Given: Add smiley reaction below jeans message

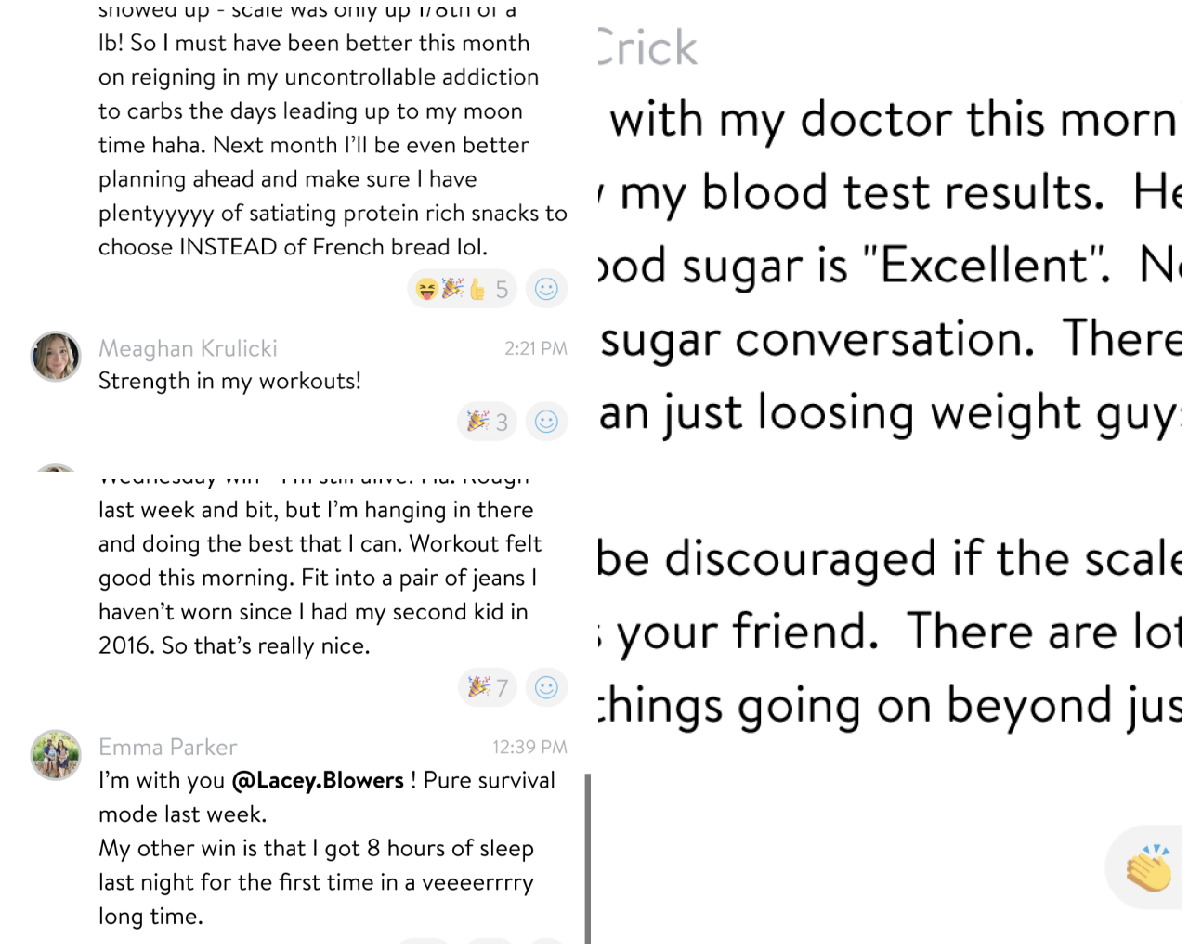Looking at the screenshot, I should pyautogui.click(x=546, y=687).
